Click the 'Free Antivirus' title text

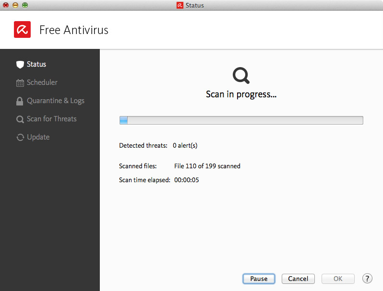click(74, 30)
